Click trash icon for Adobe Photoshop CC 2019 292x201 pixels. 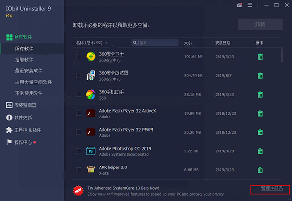(260, 151)
